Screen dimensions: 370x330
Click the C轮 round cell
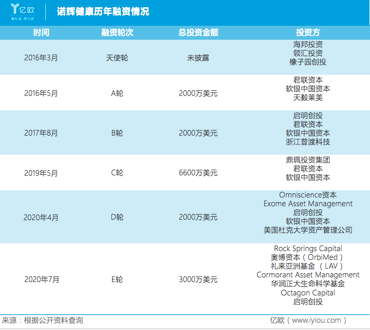117,173
